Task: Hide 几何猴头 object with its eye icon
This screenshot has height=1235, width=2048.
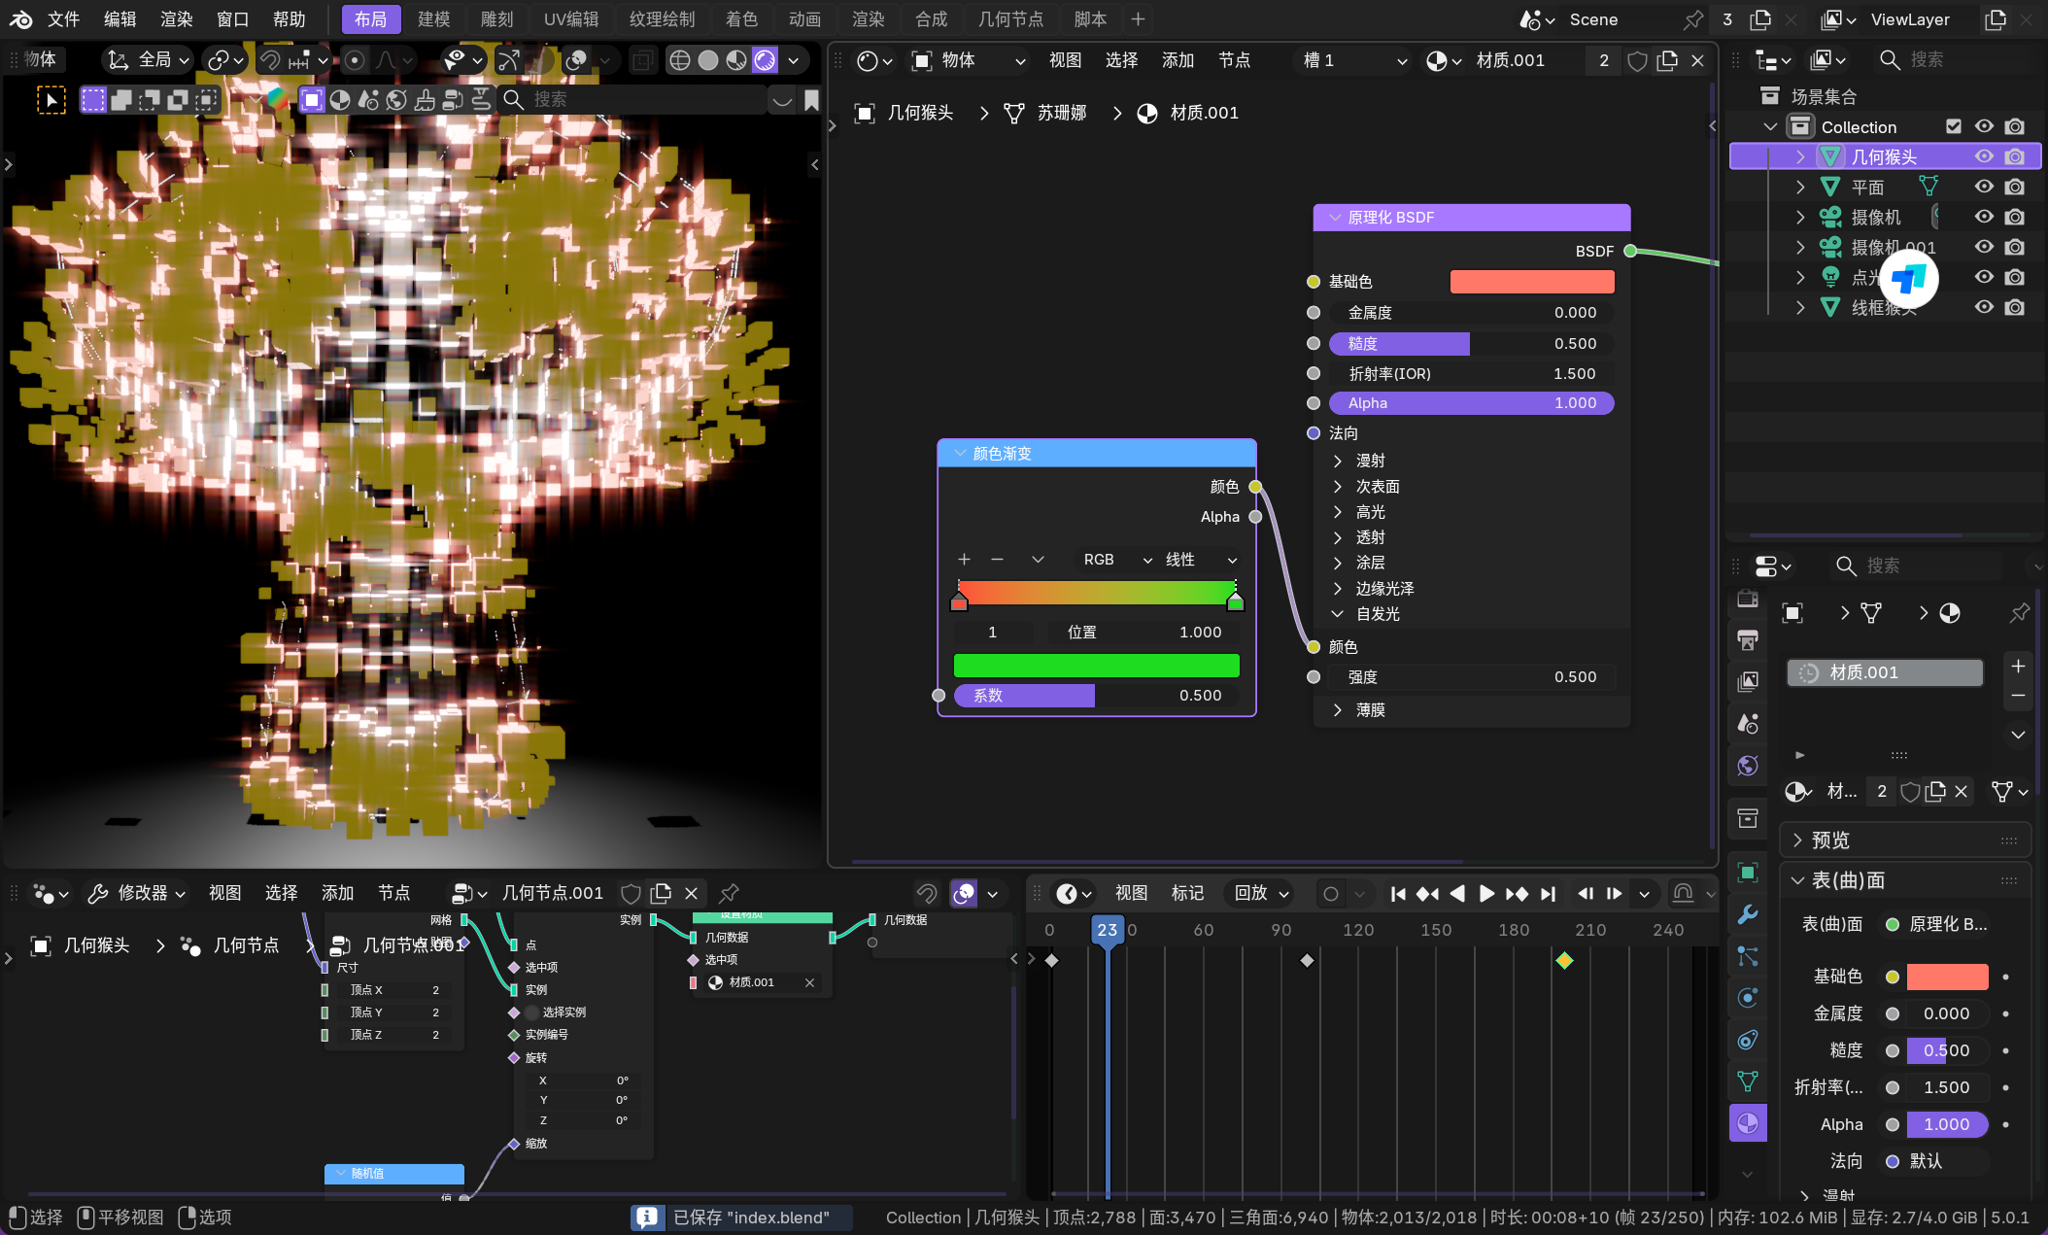Action: (1984, 156)
